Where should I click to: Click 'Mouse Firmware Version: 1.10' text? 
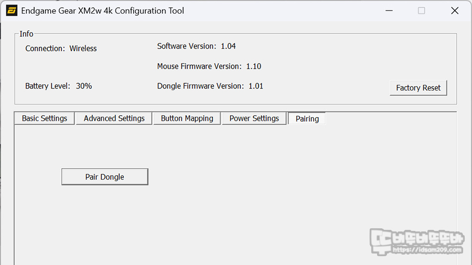pos(209,66)
